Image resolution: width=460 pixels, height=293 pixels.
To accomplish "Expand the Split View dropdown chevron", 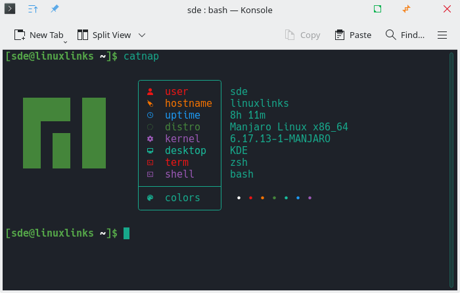I will (x=142, y=35).
